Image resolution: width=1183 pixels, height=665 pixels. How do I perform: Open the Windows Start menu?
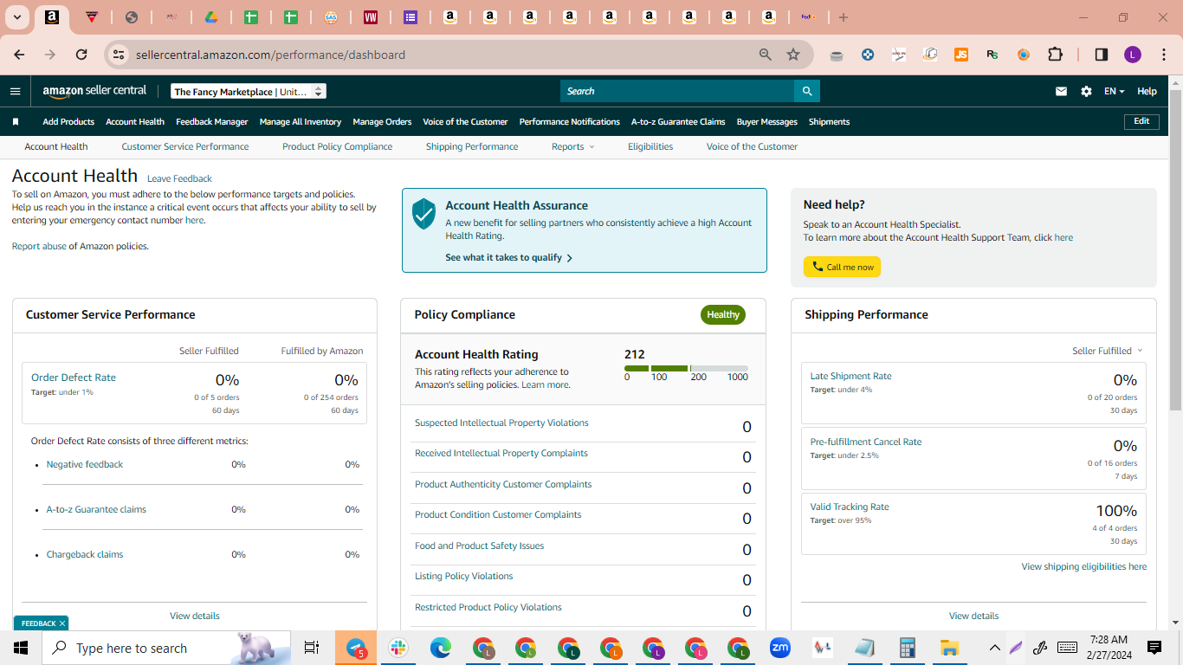click(x=21, y=648)
